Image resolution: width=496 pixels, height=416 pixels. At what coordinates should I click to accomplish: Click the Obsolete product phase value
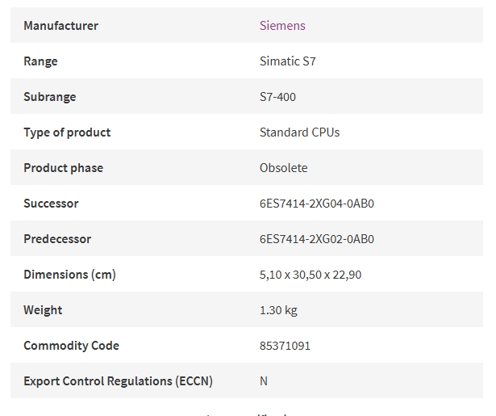(283, 167)
